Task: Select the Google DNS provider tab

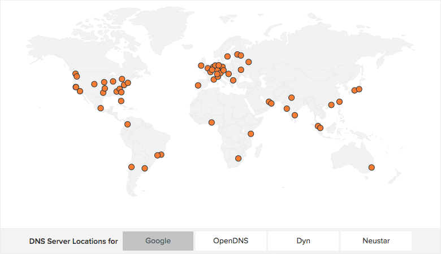Action: [158, 241]
